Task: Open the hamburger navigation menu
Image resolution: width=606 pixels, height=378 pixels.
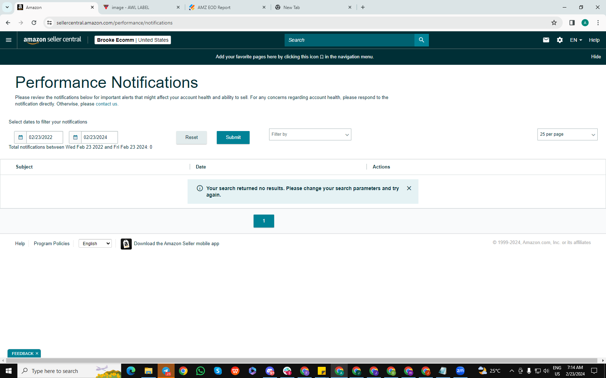Action: pos(9,40)
